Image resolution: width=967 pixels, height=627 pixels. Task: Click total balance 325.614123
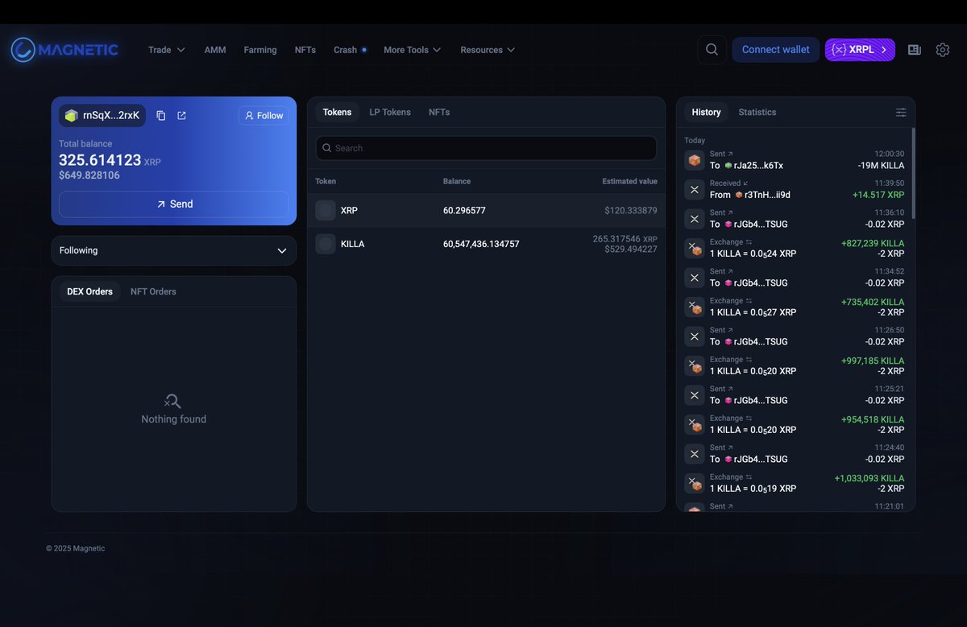pos(100,160)
